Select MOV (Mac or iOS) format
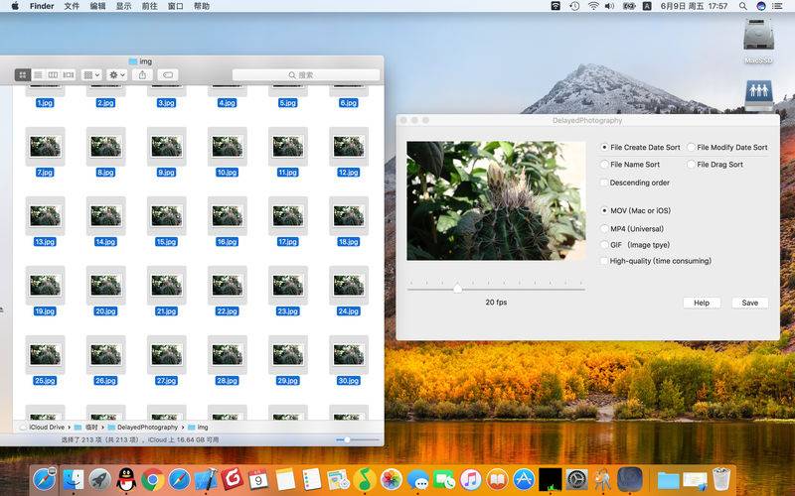The height and width of the screenshot is (496, 795). (x=636, y=210)
